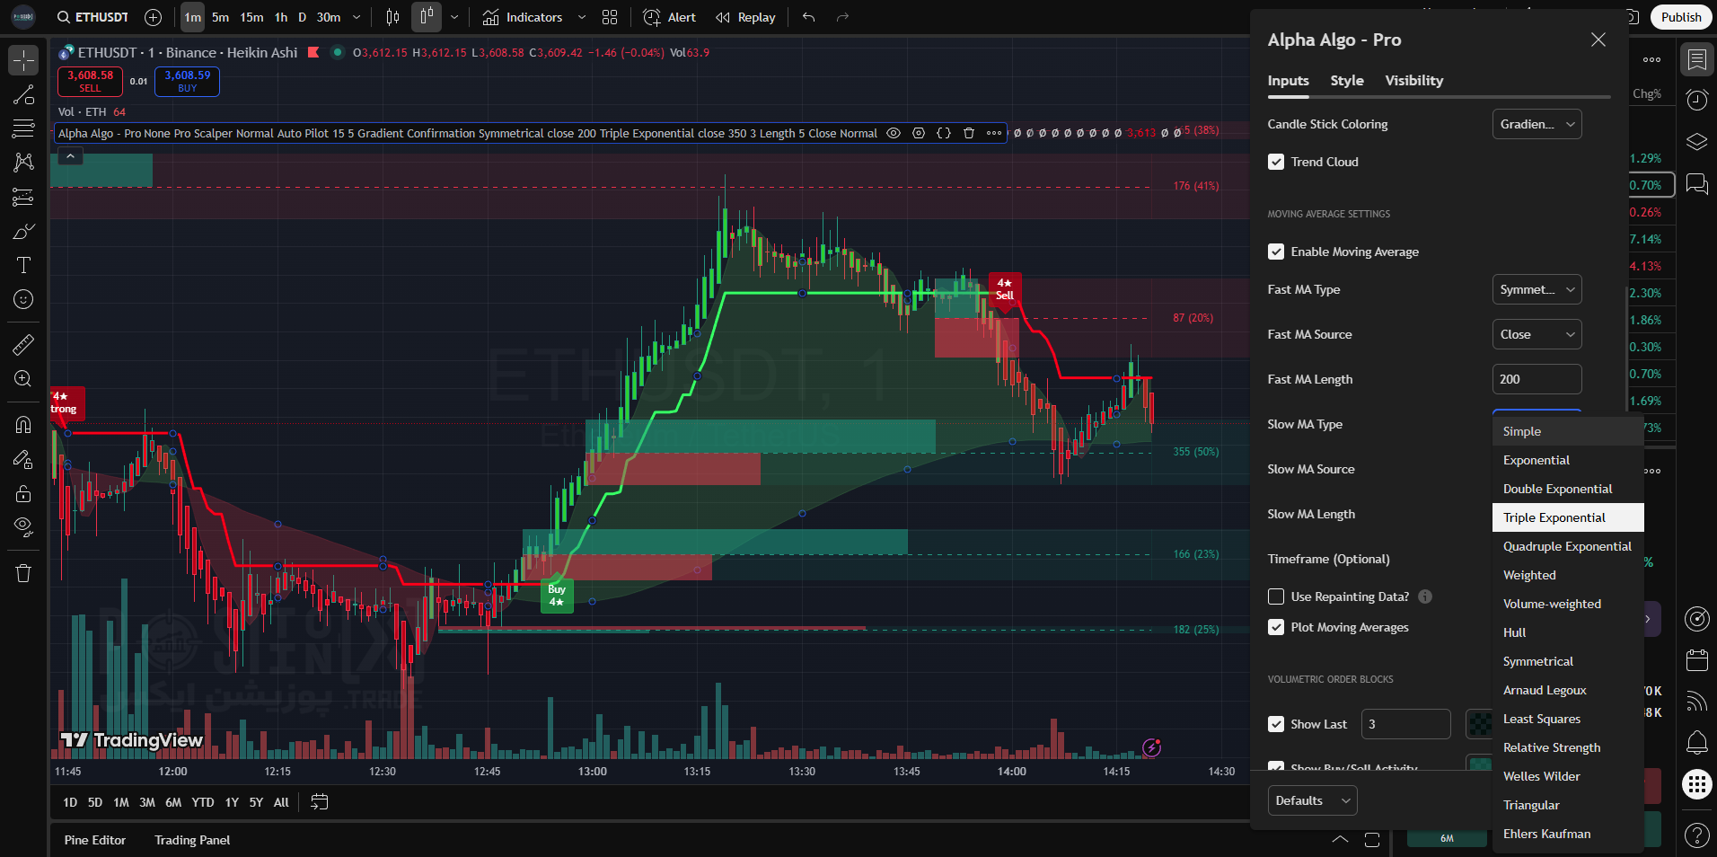The image size is (1717, 857).
Task: Hide the Alpha Algo indicator using eye icon
Action: (894, 133)
